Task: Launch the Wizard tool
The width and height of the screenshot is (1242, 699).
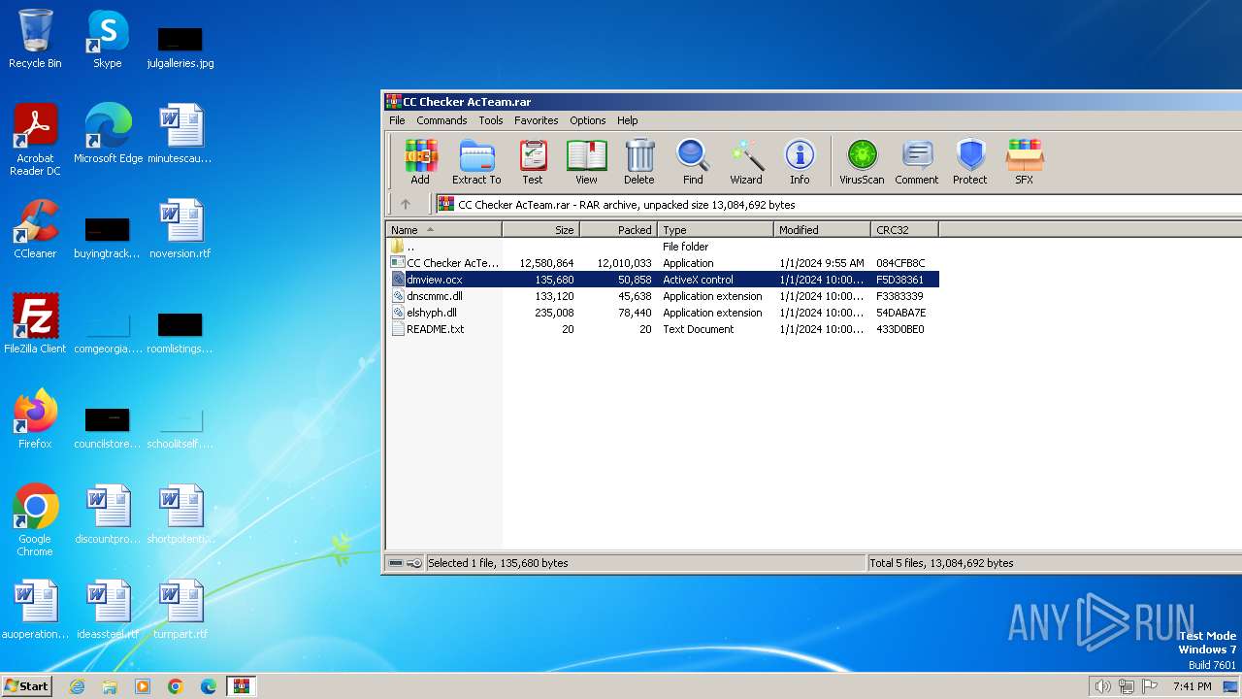Action: click(x=746, y=161)
